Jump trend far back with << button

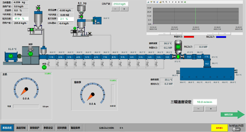point(164,34)
